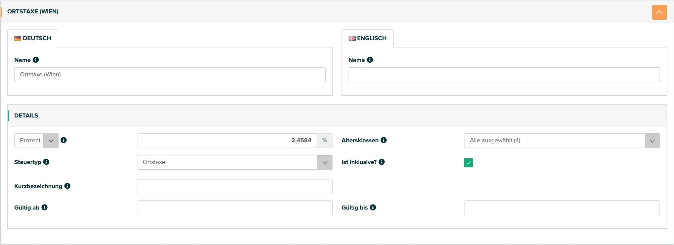The image size is (674, 245).
Task: Click the UK flag icon
Action: pyautogui.click(x=352, y=38)
